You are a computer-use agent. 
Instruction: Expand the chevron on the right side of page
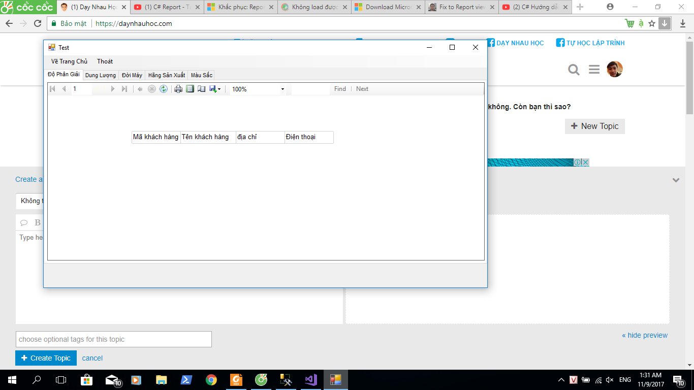676,180
